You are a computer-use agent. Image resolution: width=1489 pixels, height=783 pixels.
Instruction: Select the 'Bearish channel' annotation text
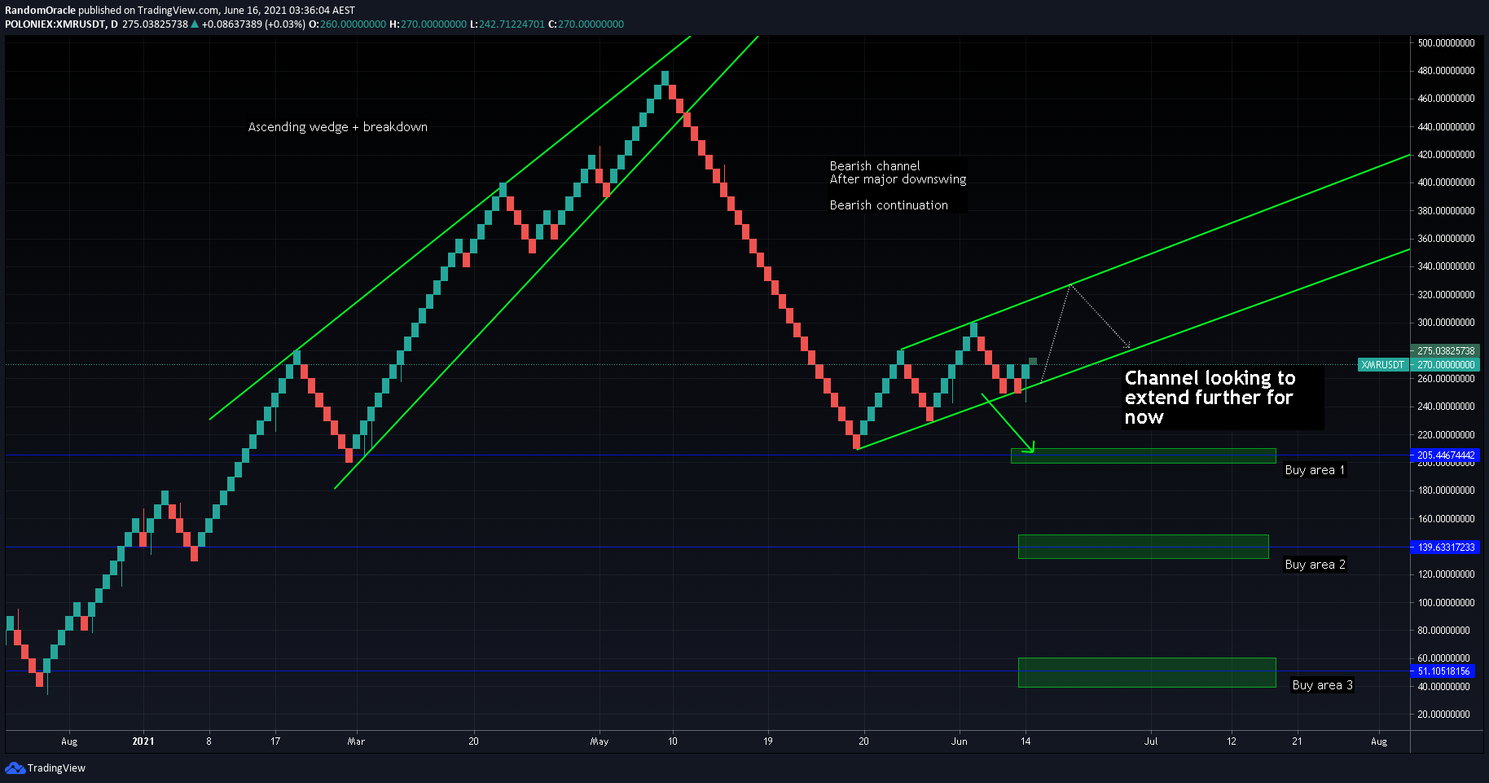click(875, 166)
